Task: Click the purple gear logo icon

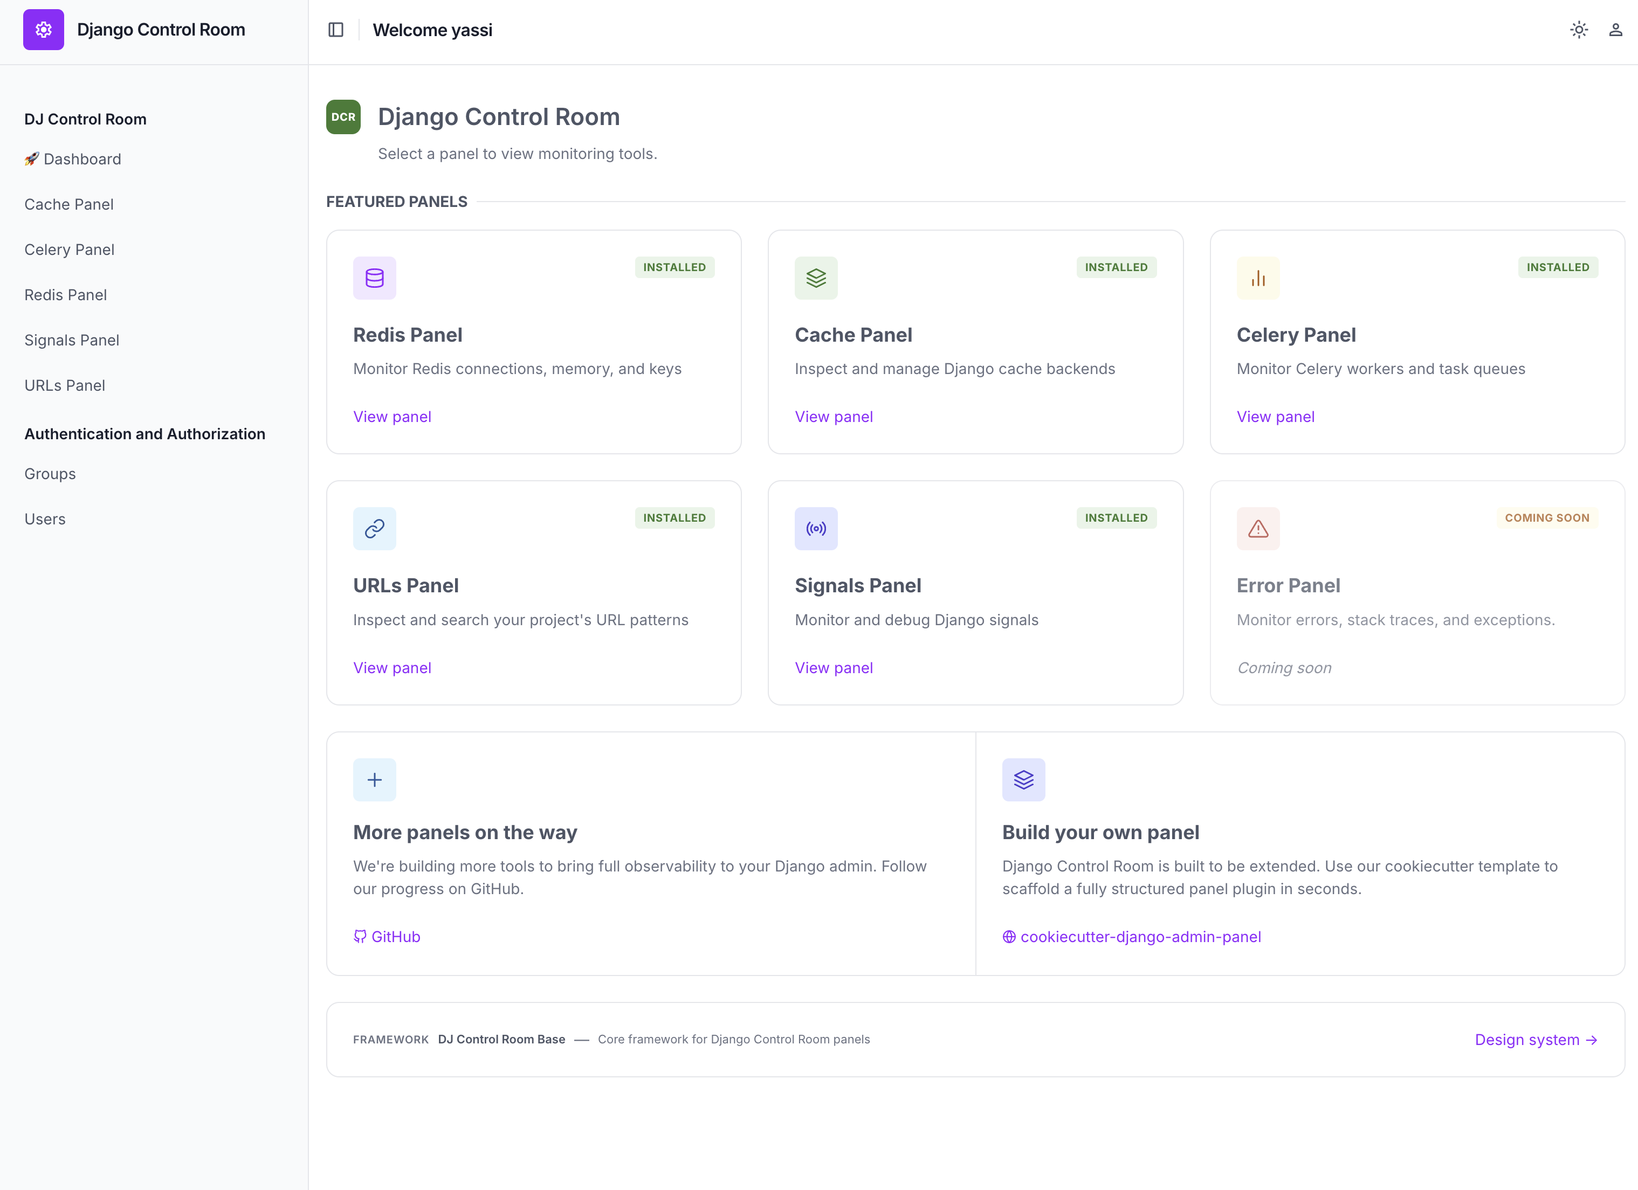Action: [x=43, y=30]
